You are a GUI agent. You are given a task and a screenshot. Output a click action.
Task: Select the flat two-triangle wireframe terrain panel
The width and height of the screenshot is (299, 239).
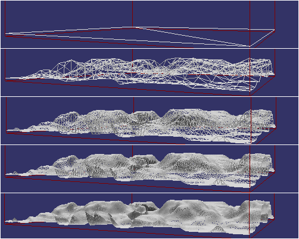click(149, 24)
